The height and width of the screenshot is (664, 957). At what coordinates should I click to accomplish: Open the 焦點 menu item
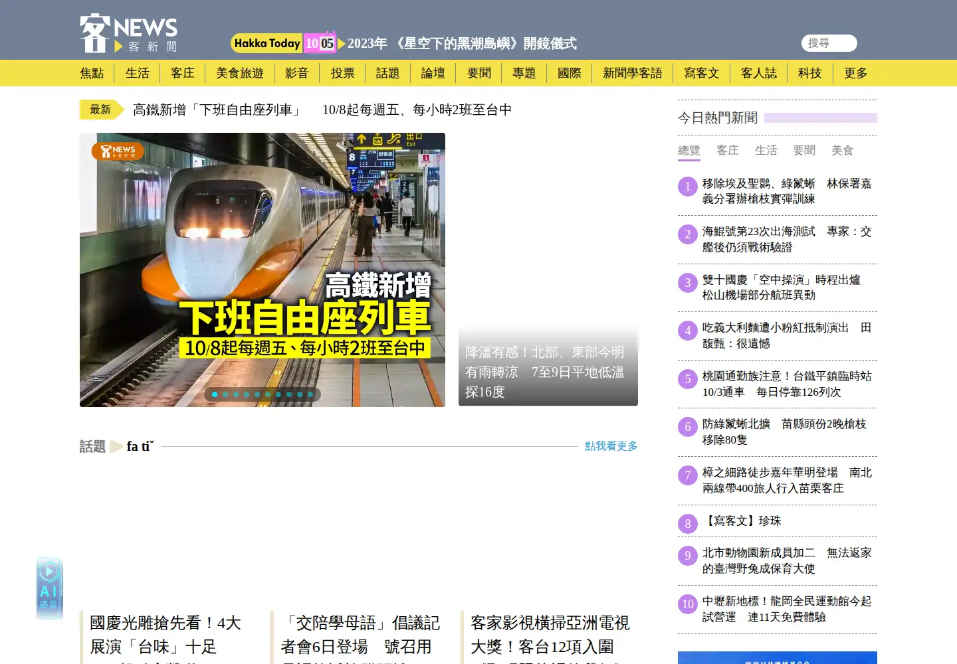[x=92, y=73]
